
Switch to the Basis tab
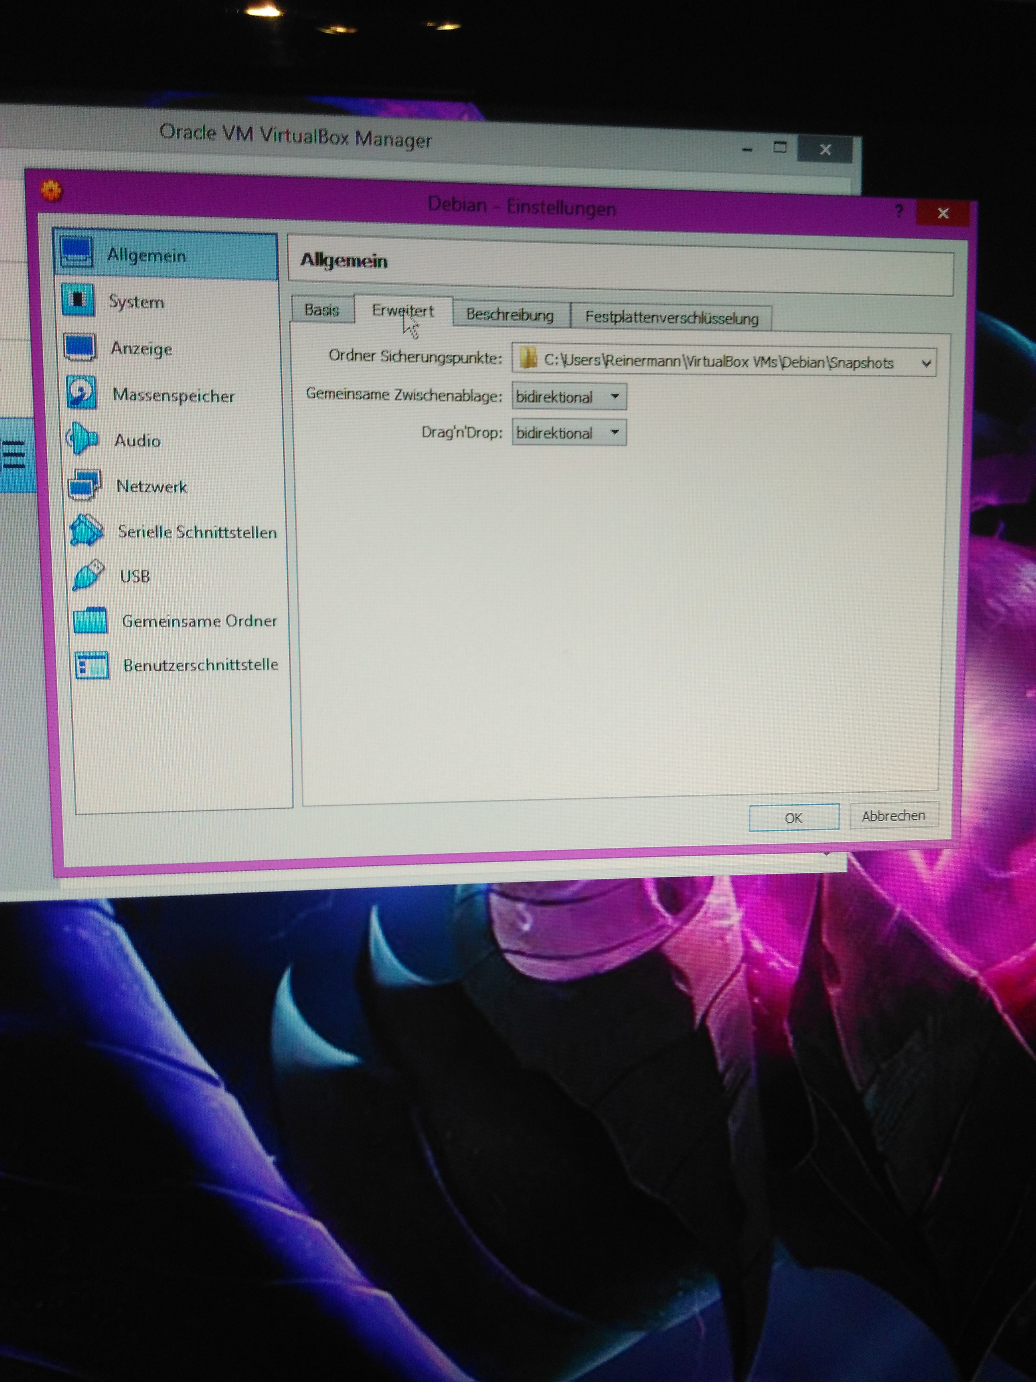pos(322,310)
